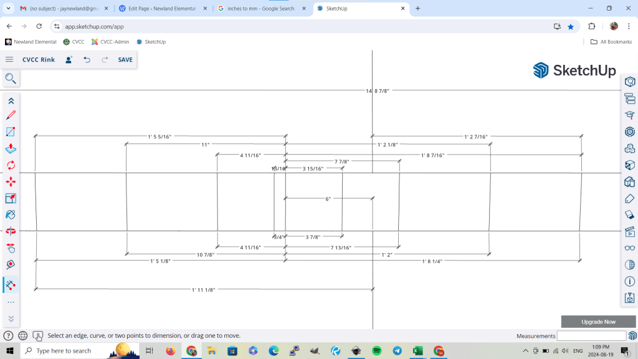Show more tools via ellipsis button
The image size is (638, 359).
coord(11,302)
